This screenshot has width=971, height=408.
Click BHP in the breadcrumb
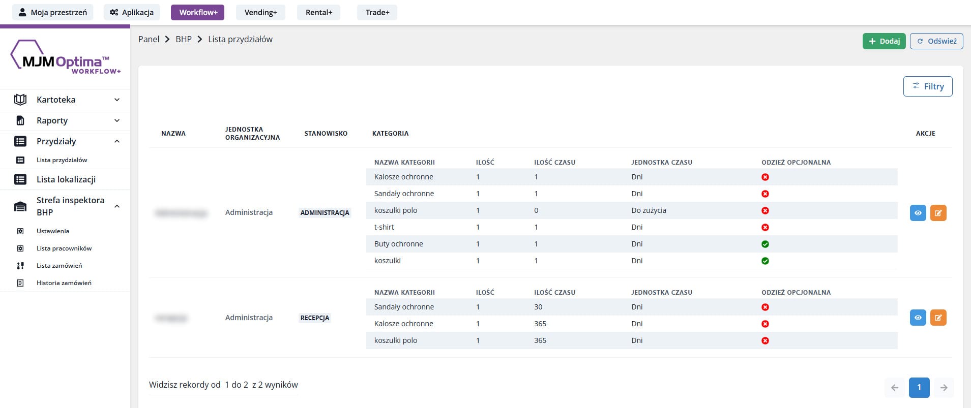(183, 39)
